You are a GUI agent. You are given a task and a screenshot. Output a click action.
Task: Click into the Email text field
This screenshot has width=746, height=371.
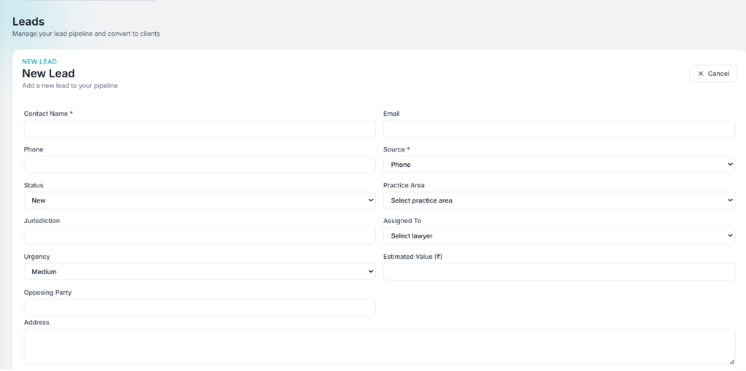click(559, 129)
